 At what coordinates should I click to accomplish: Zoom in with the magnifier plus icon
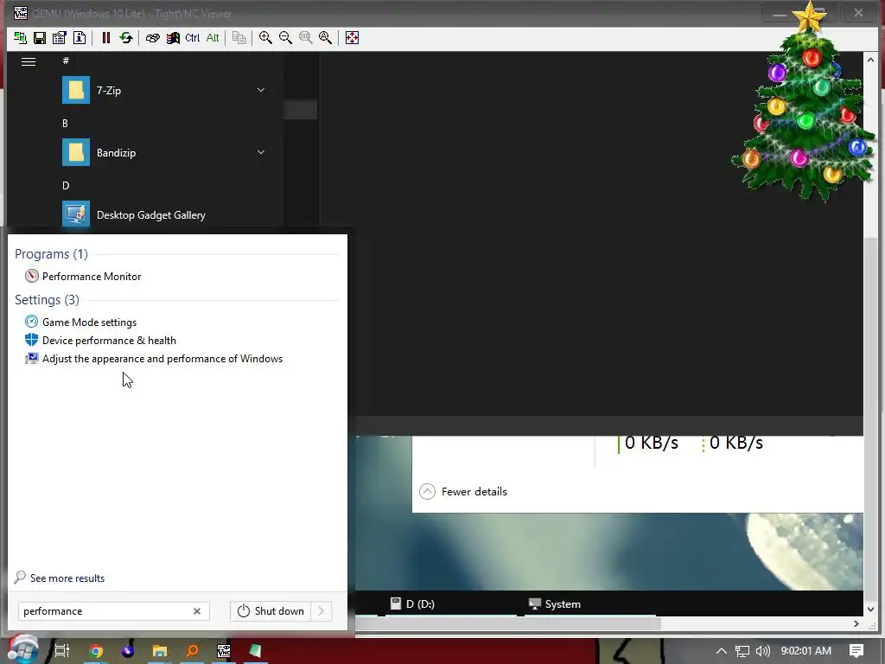point(265,38)
